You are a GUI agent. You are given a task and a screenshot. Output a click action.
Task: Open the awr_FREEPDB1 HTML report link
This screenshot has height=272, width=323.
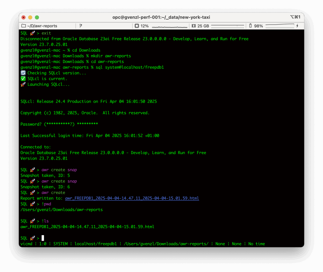pos(132,198)
